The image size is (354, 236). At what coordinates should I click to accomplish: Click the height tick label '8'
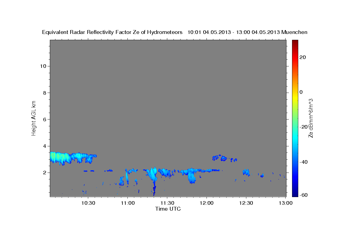pos(44,93)
